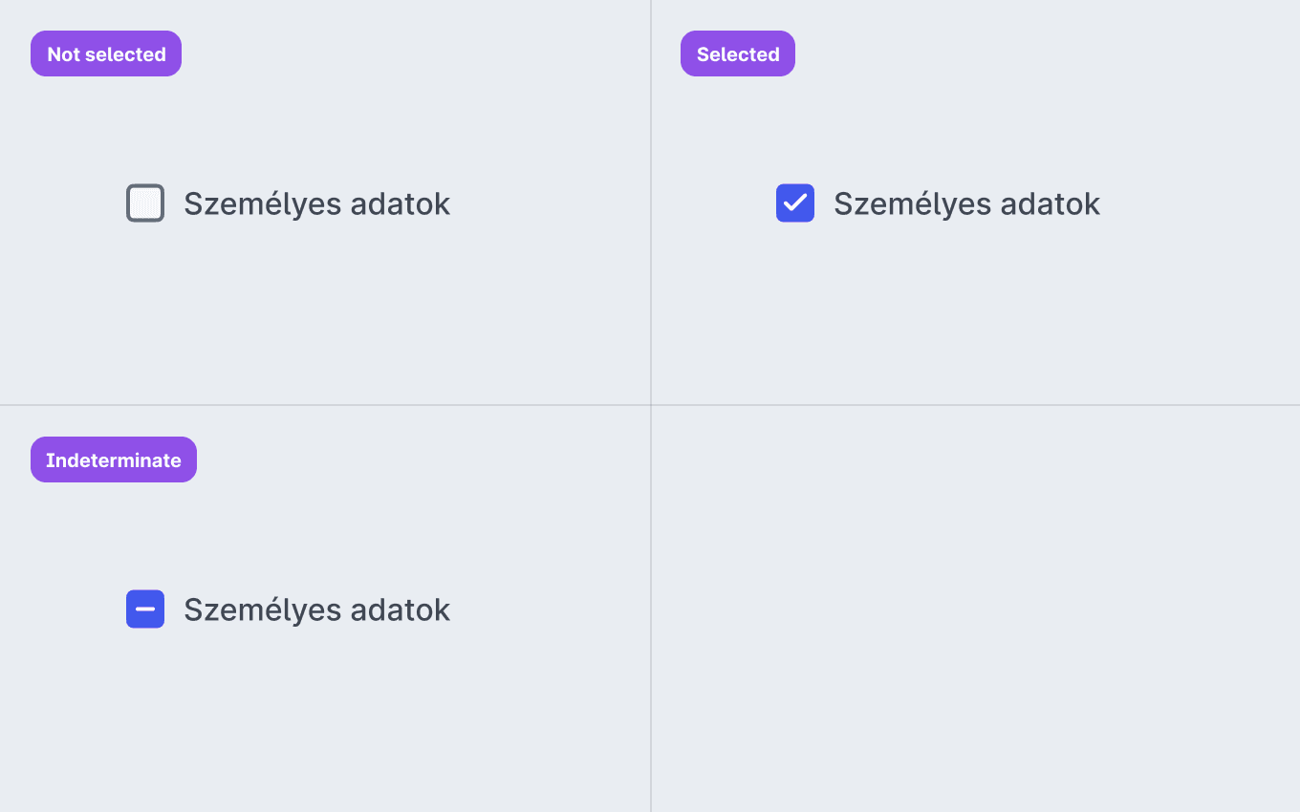Click "adatok" word beside the checked box
Image resolution: width=1300 pixels, height=812 pixels.
(1050, 203)
